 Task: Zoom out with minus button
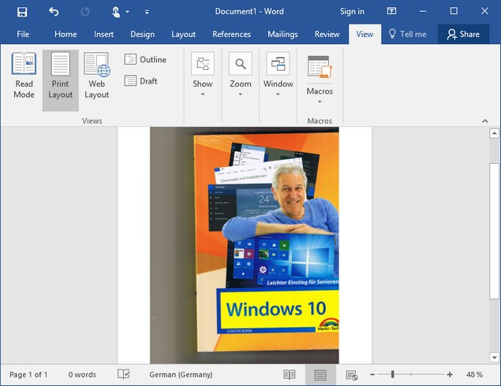point(372,374)
